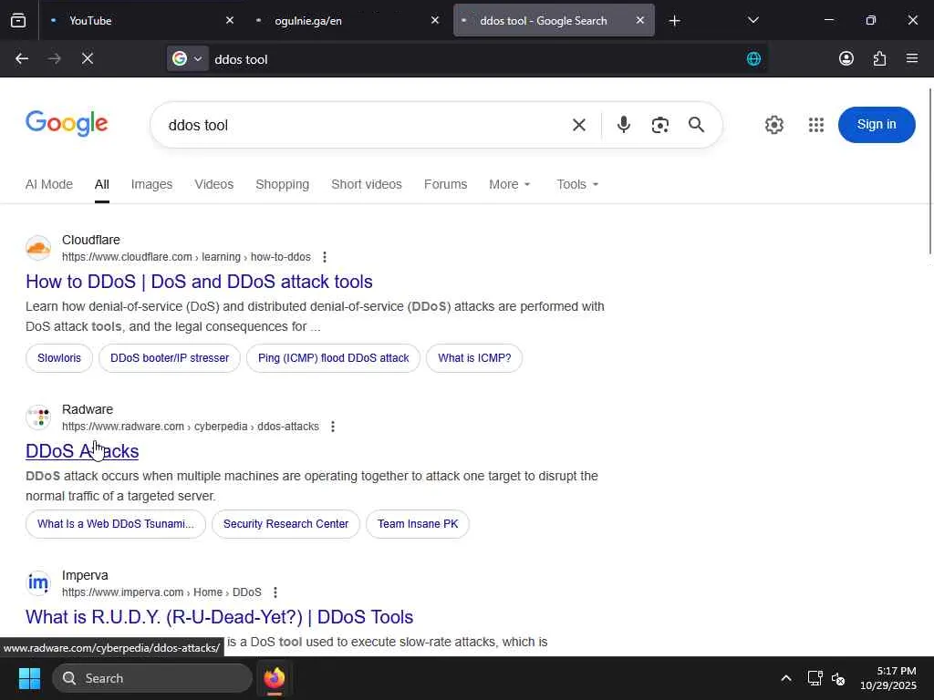Click Firefox icon in the taskbar
934x700 pixels.
coord(274,678)
